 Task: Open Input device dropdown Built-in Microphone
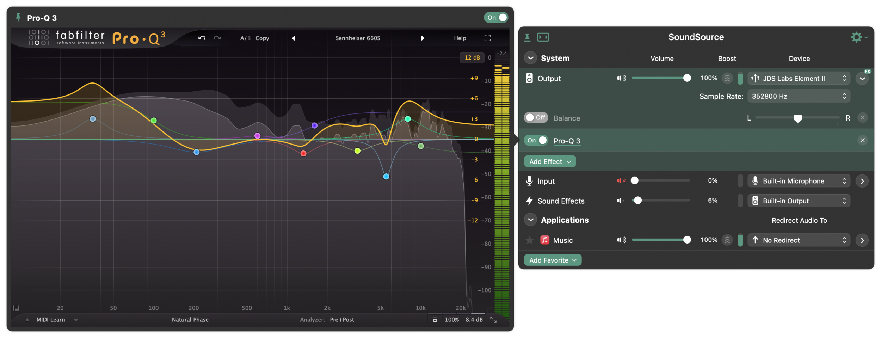pos(799,181)
